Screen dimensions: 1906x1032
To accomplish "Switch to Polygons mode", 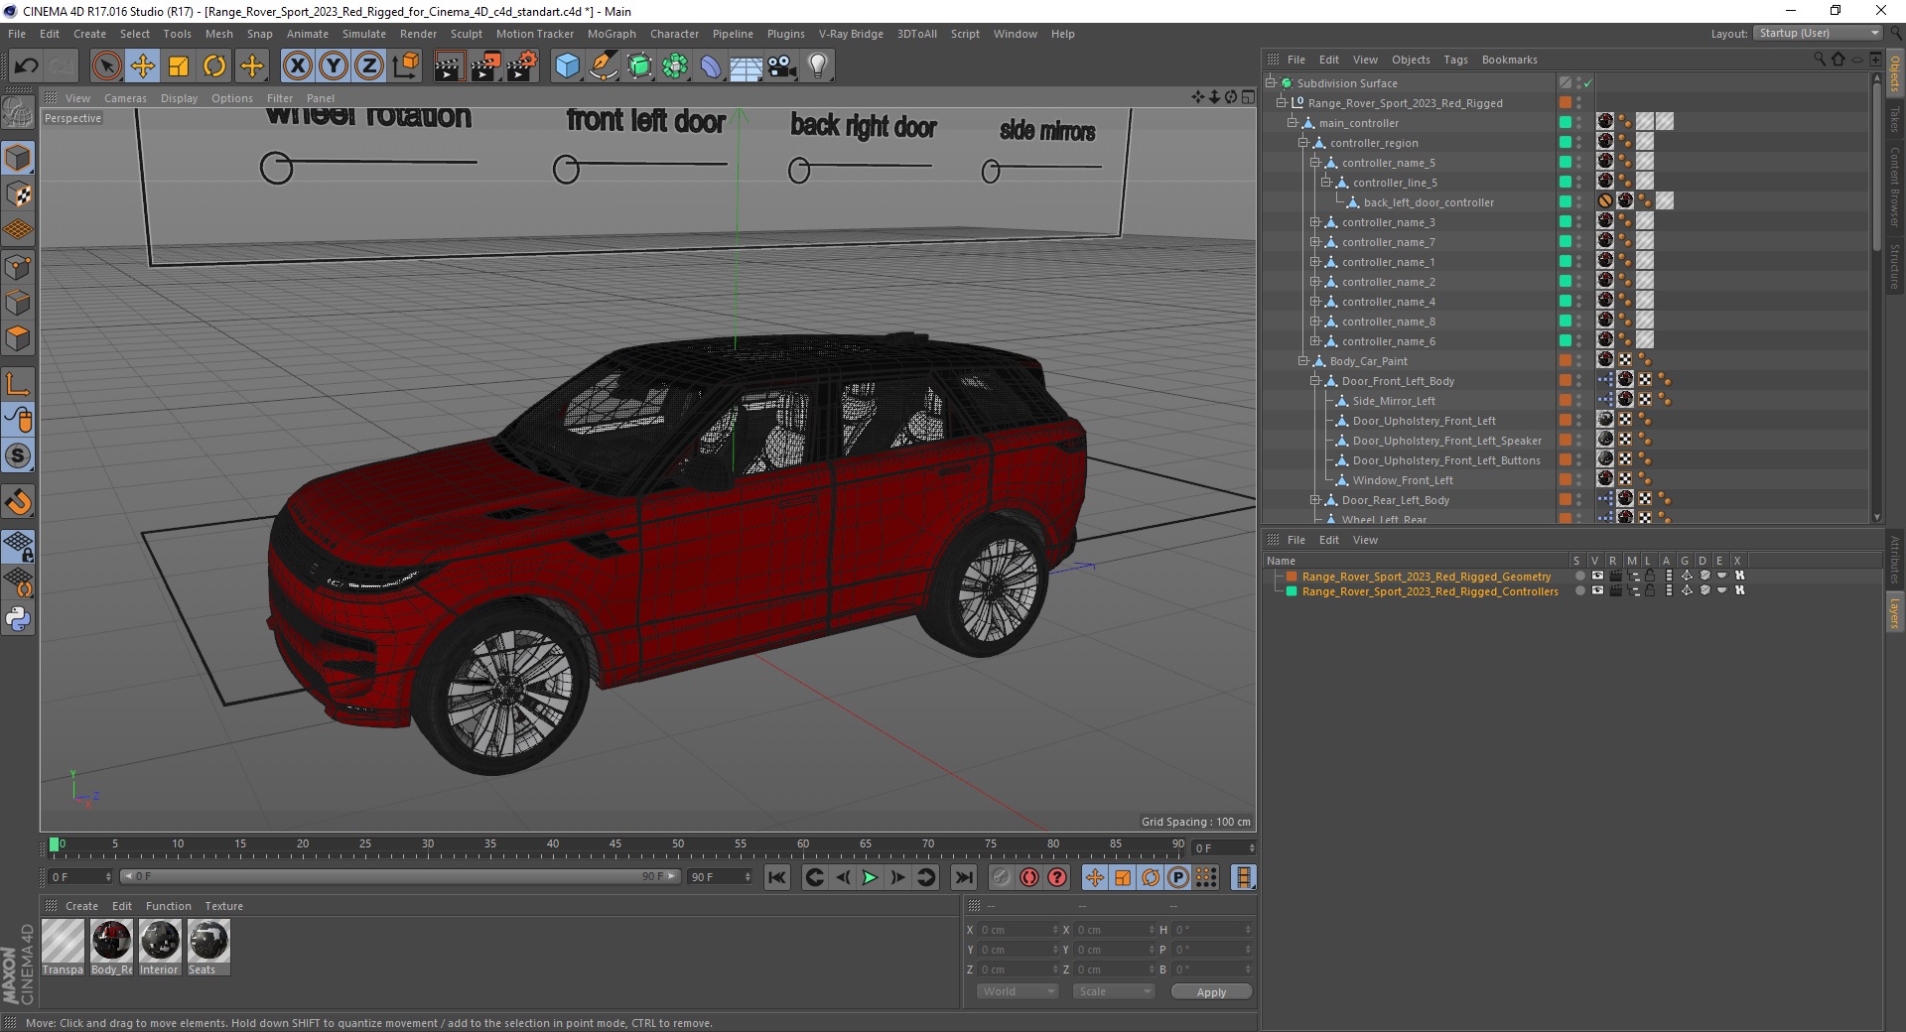I will tap(18, 338).
